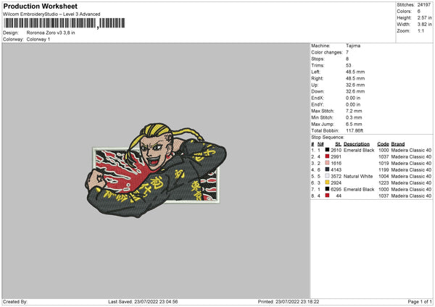
Task: Select the black swatch for stop 1 (2610 stitches)
Action: pos(328,150)
